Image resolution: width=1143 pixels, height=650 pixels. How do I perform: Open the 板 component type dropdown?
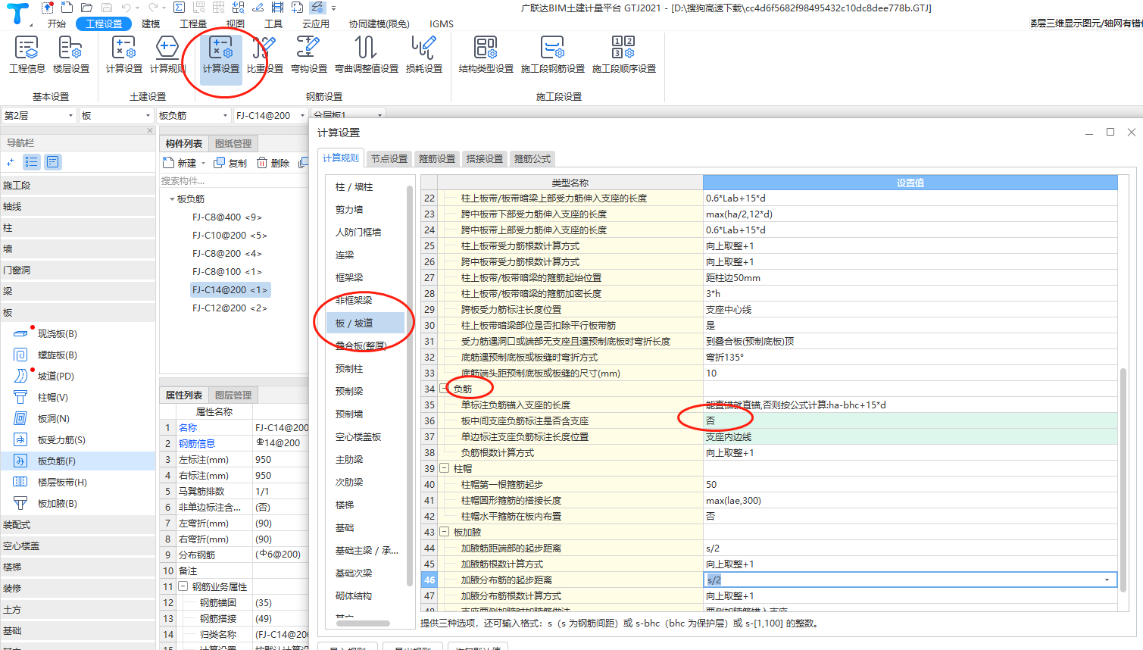(x=116, y=115)
